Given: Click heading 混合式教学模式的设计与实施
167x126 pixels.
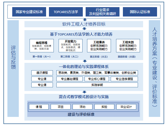Looking at the screenshot, I should point(84,97).
